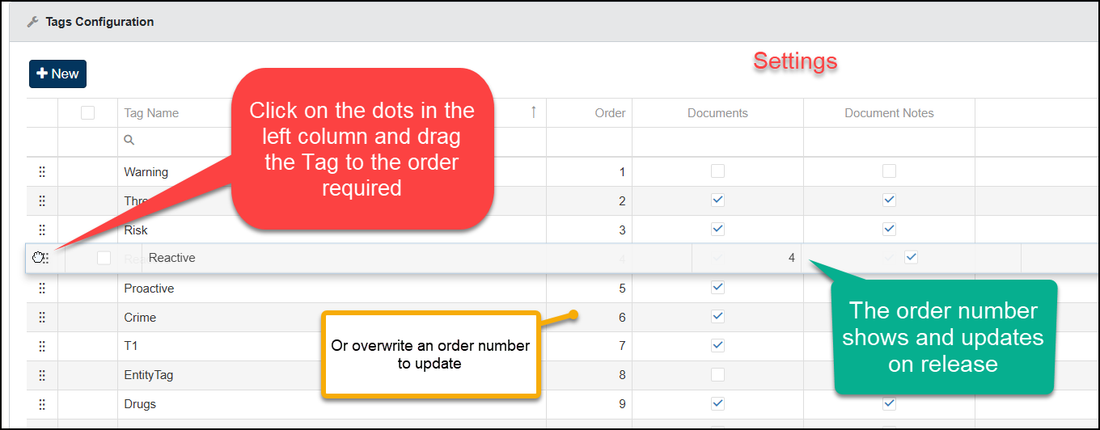
Task: Toggle Document Notes checkbox for Warning
Action: point(889,171)
